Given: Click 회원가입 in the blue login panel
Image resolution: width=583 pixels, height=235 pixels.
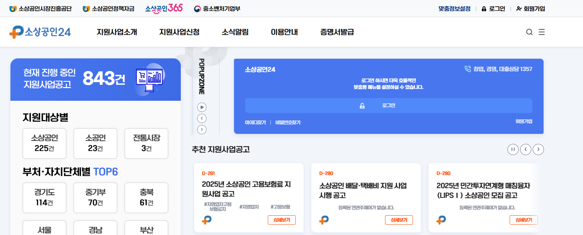Looking at the screenshot, I should pyautogui.click(x=524, y=121).
